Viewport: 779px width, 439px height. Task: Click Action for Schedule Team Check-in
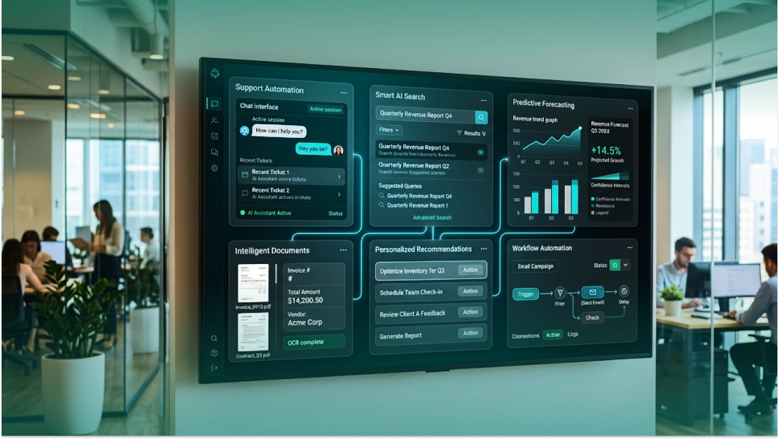pos(470,291)
